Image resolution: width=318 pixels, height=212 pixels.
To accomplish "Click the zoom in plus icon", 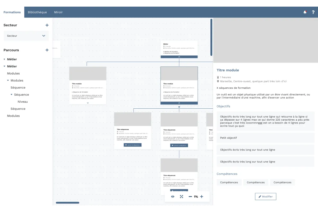I will point(202,196).
